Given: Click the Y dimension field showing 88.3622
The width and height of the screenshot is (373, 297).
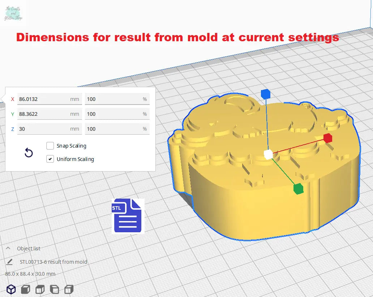Looking at the screenshot, I should coord(43,114).
